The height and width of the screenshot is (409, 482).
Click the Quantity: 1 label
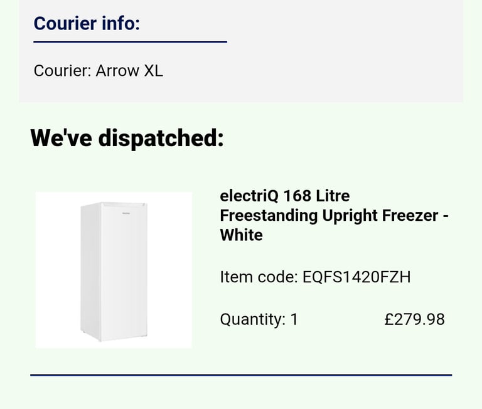point(259,319)
